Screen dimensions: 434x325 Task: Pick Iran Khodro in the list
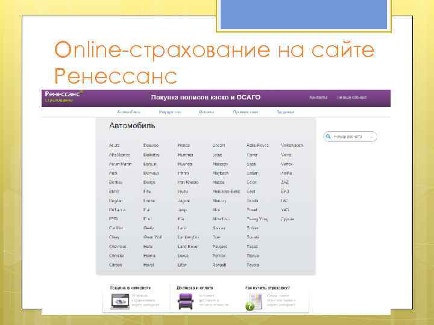click(188, 182)
